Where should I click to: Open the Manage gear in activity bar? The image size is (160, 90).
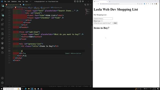pyautogui.click(x=2, y=83)
